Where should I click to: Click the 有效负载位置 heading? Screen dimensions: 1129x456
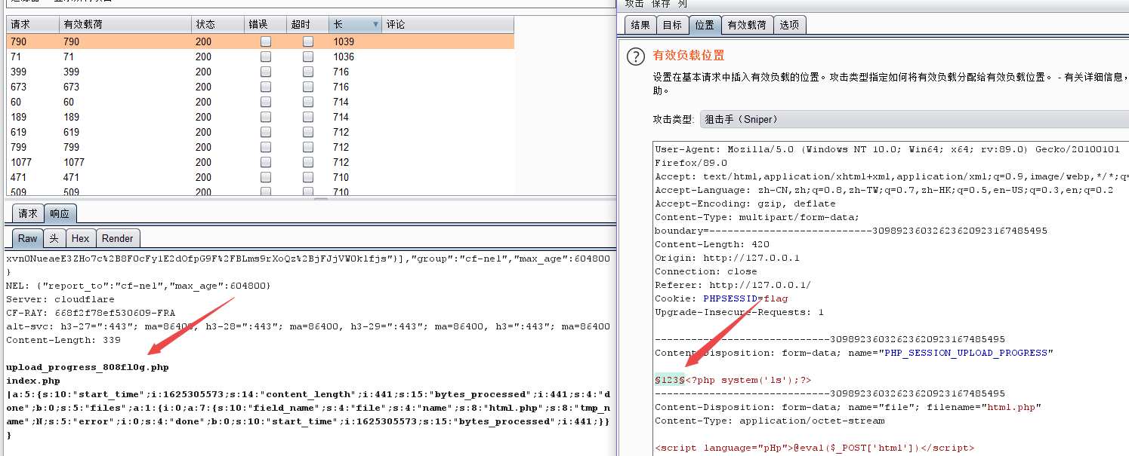[689, 55]
